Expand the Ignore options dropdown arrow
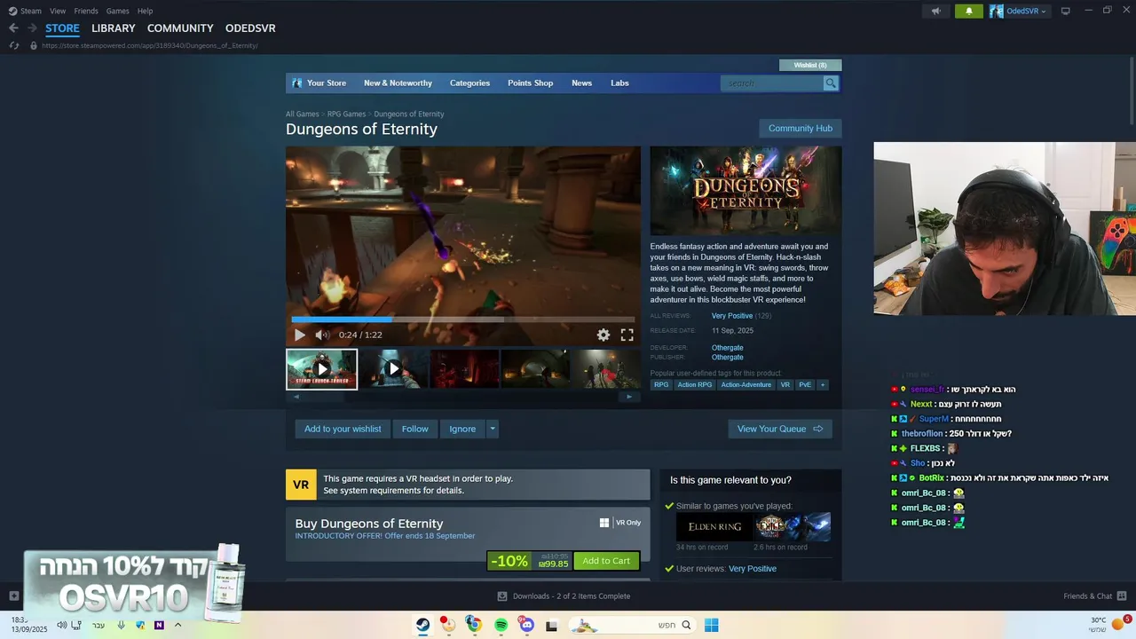 493,429
